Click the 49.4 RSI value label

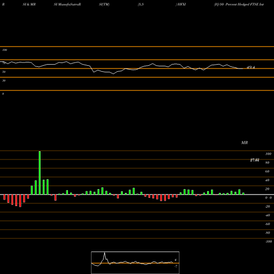250,67
